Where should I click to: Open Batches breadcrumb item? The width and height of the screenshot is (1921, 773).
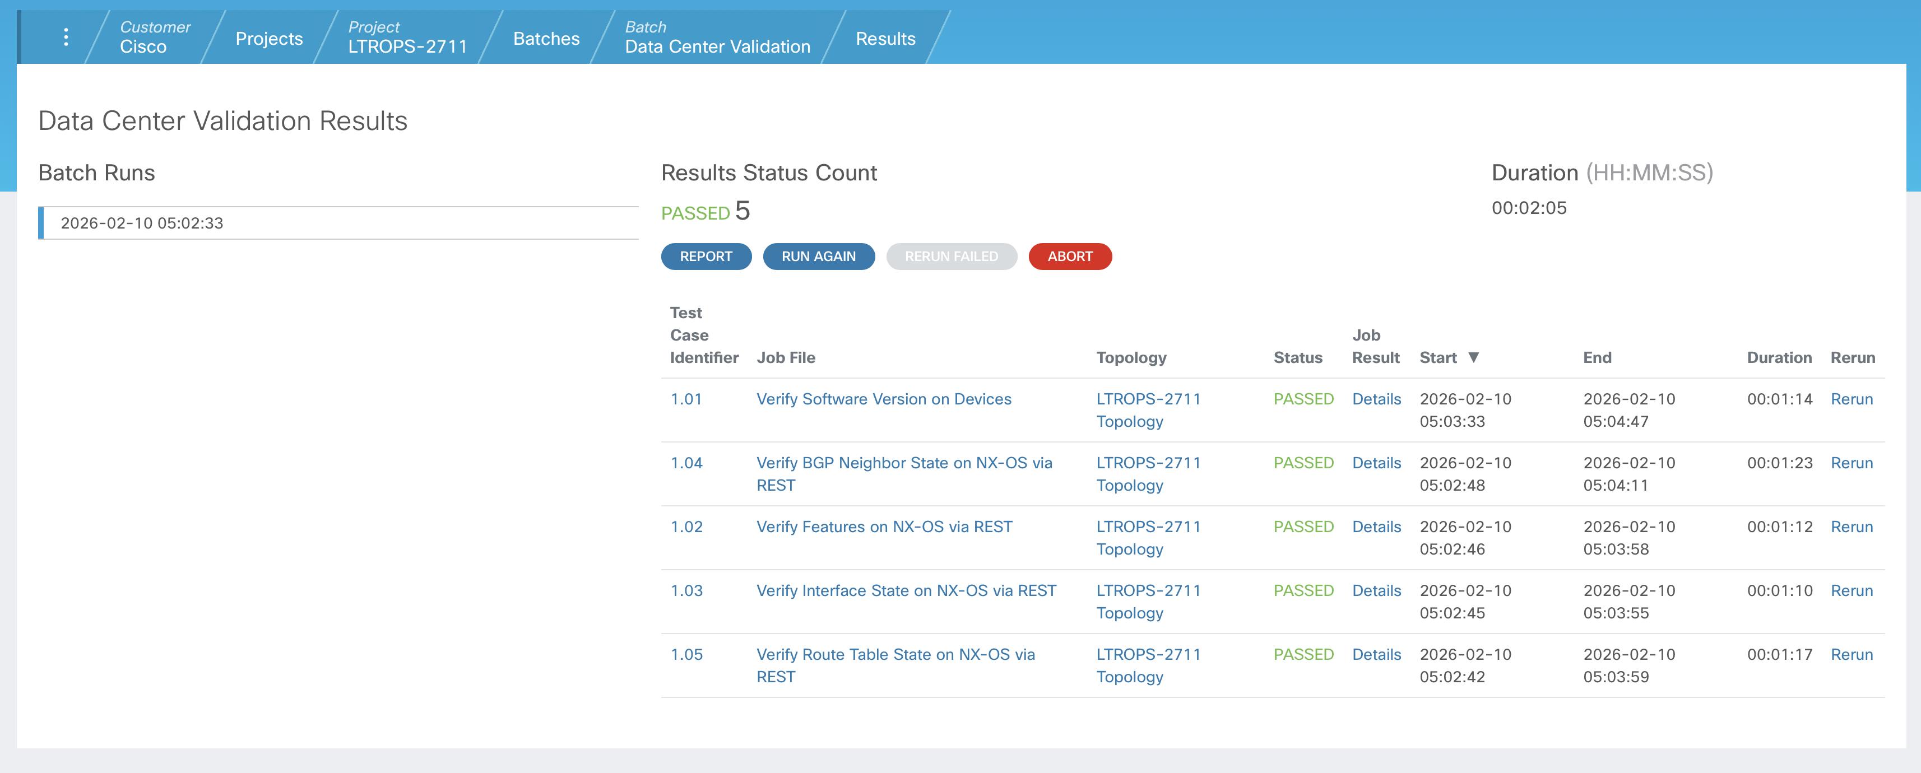546,39
